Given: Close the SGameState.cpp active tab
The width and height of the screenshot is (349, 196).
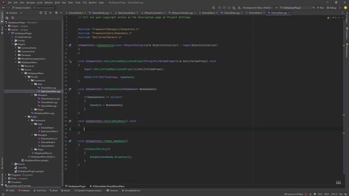Looking at the screenshot, I should [289, 13].
